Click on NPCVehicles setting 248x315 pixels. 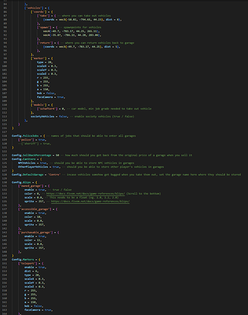pyautogui.click(x=26, y=163)
